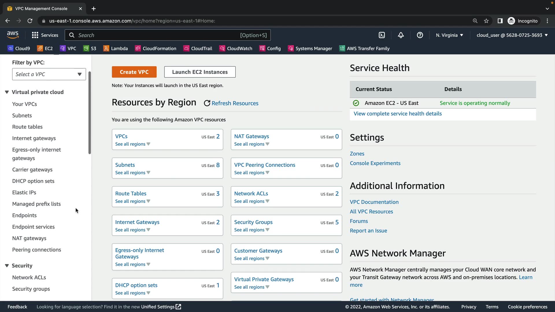Open CloudWatch shortcut in favorites bar
Screen dimensions: 555x312
(x=236, y=49)
